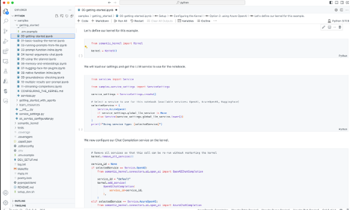Open the Variables panel
The width and height of the screenshot is (350, 210).
click(x=185, y=21)
